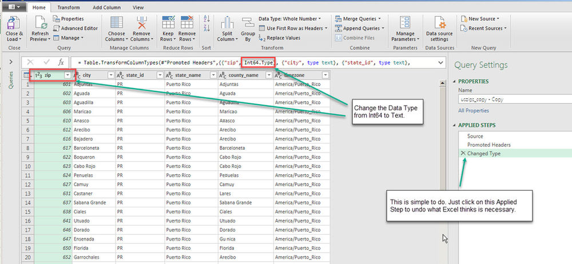Expand the Queries pane
Screen dimensions: 572x264
[x=10, y=62]
